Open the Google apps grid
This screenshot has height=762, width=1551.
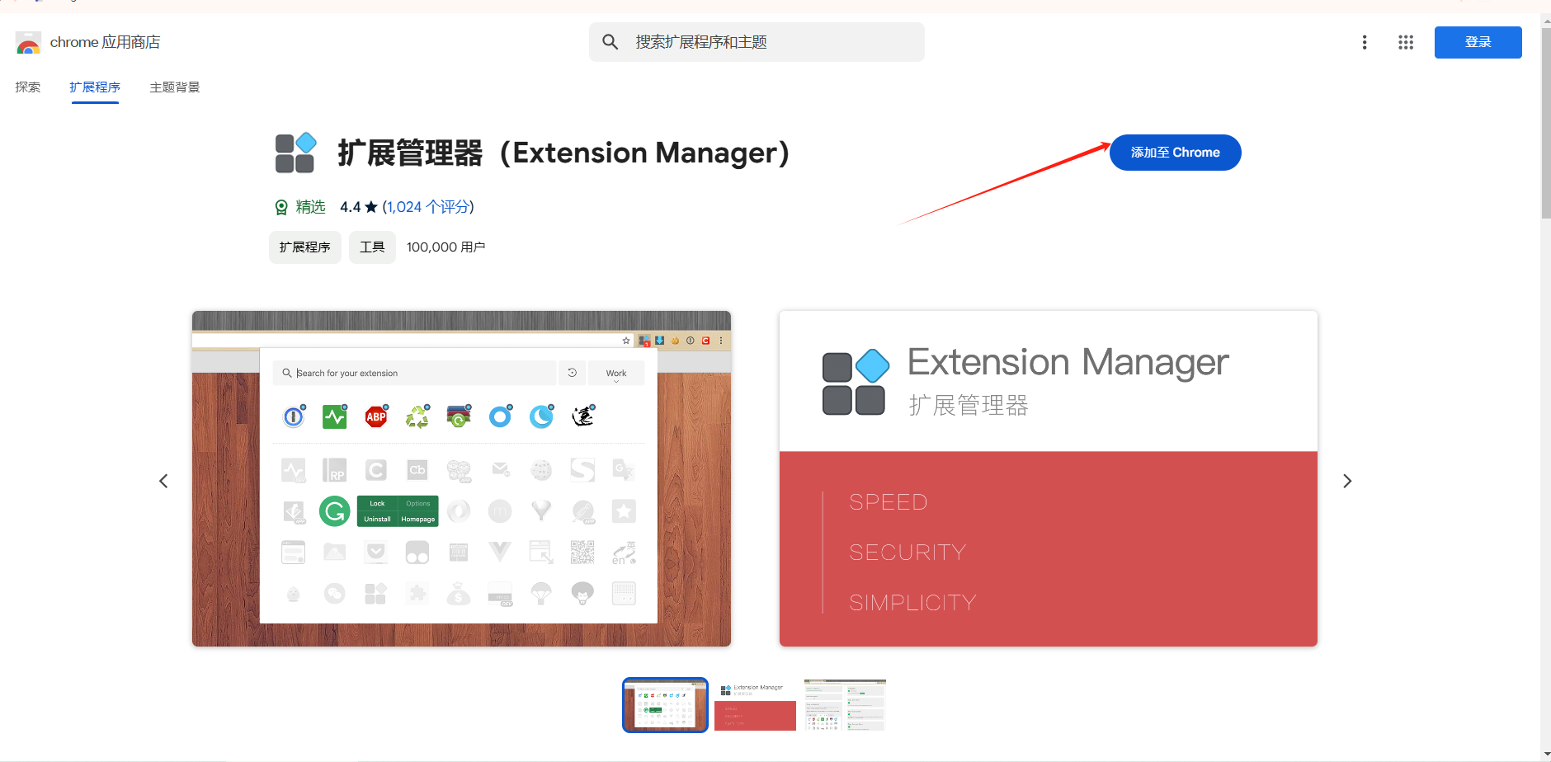pos(1406,42)
